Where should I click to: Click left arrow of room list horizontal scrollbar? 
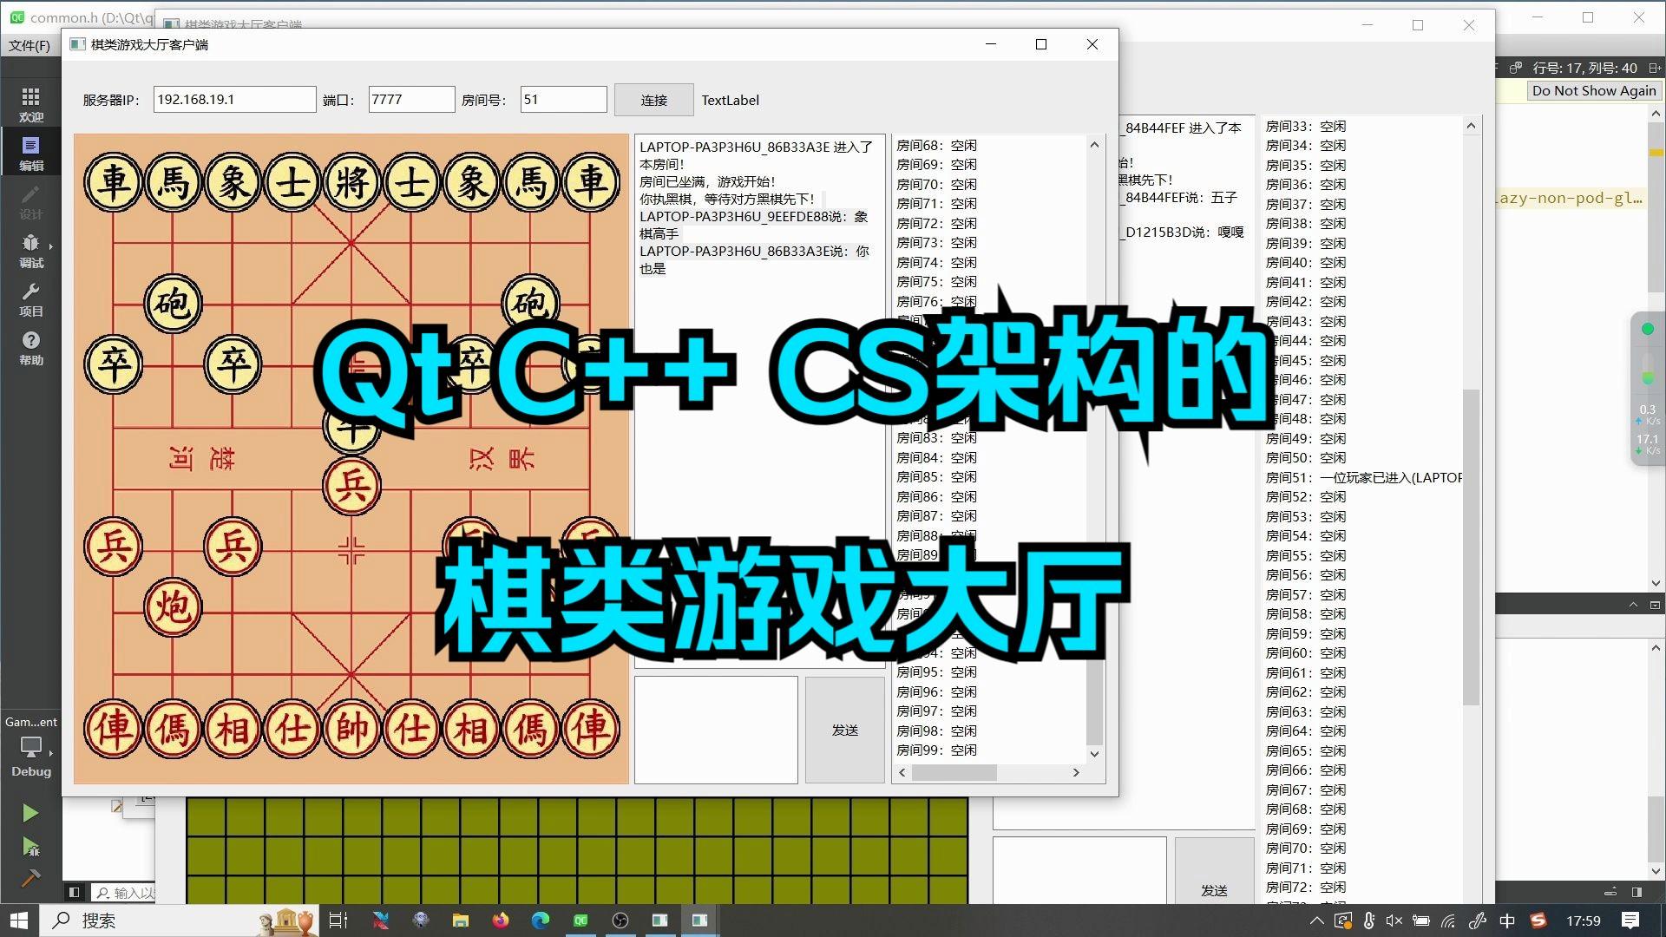coord(902,772)
